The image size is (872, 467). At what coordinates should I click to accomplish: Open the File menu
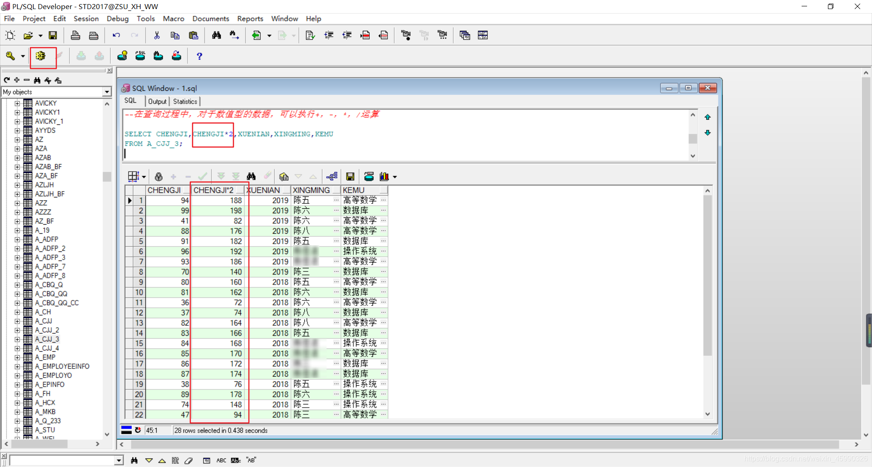pyautogui.click(x=10, y=19)
